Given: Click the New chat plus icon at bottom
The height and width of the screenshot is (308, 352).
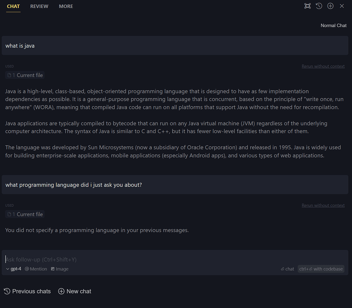Looking at the screenshot, I should [x=61, y=291].
